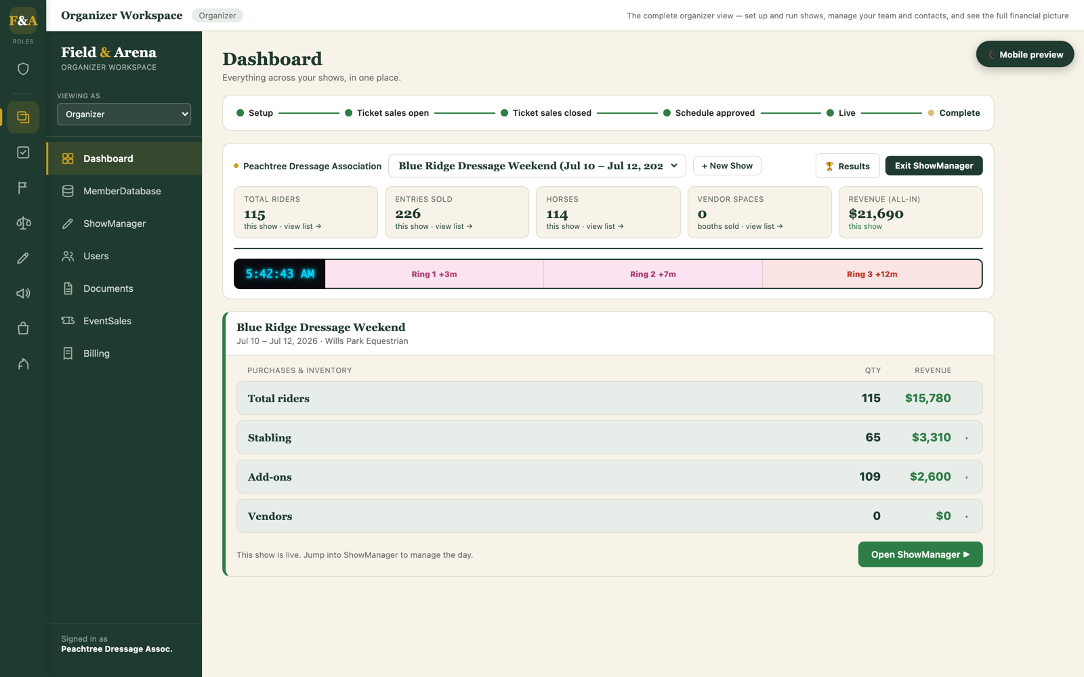Image resolution: width=1084 pixels, height=677 pixels.
Task: Click the trophy icon on Results
Action: 829,166
